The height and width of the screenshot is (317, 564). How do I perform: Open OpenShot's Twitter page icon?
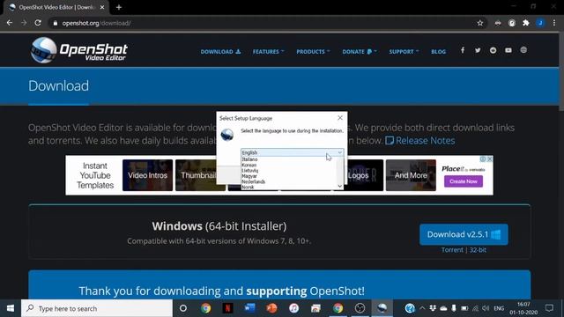[x=478, y=50]
